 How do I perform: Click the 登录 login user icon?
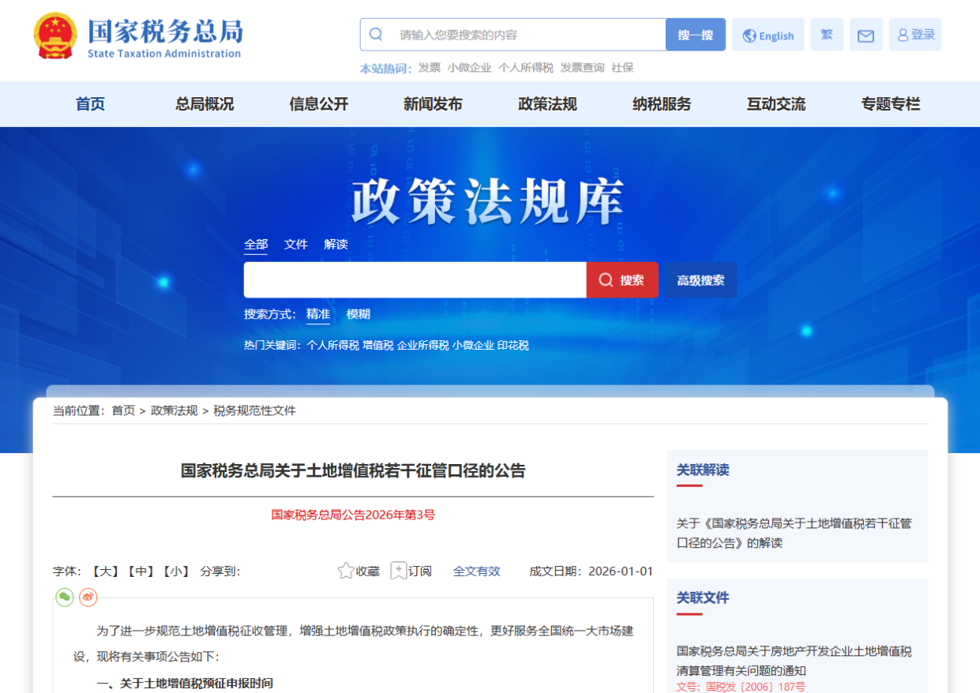(x=914, y=35)
